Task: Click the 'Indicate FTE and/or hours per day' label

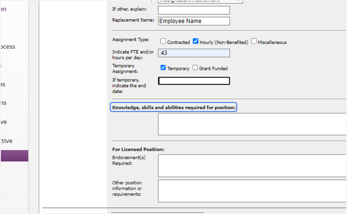Action: pyautogui.click(x=133, y=55)
